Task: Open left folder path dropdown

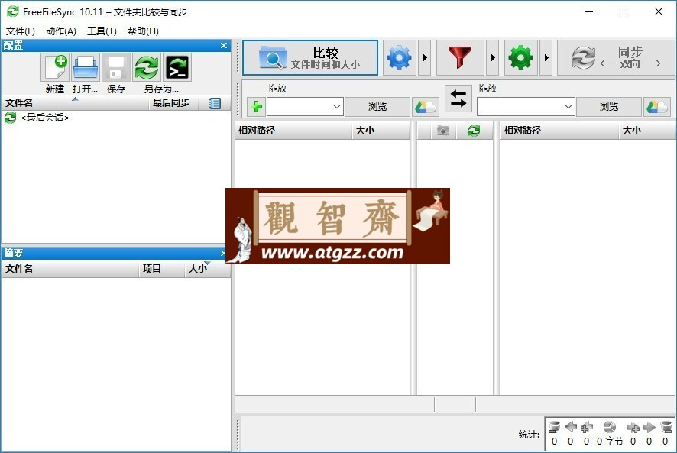Action: coord(337,107)
